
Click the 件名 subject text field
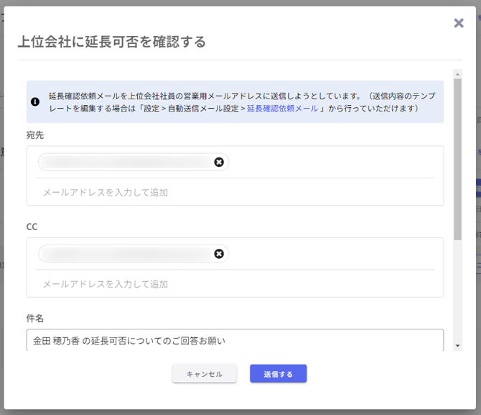pyautogui.click(x=235, y=340)
